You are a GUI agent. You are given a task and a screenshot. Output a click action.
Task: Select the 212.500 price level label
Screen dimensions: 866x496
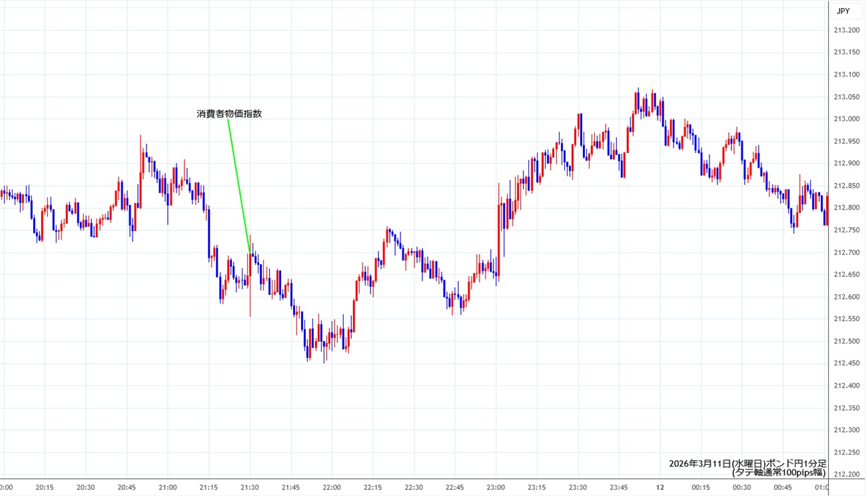tap(846, 342)
